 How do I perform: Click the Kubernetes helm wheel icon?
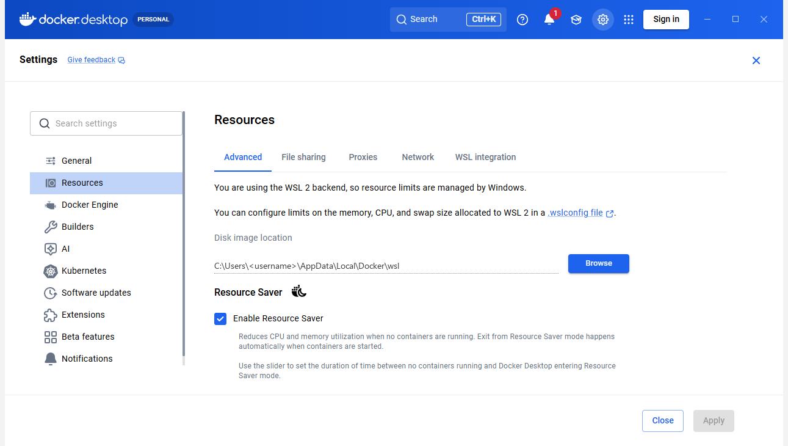[x=51, y=271]
